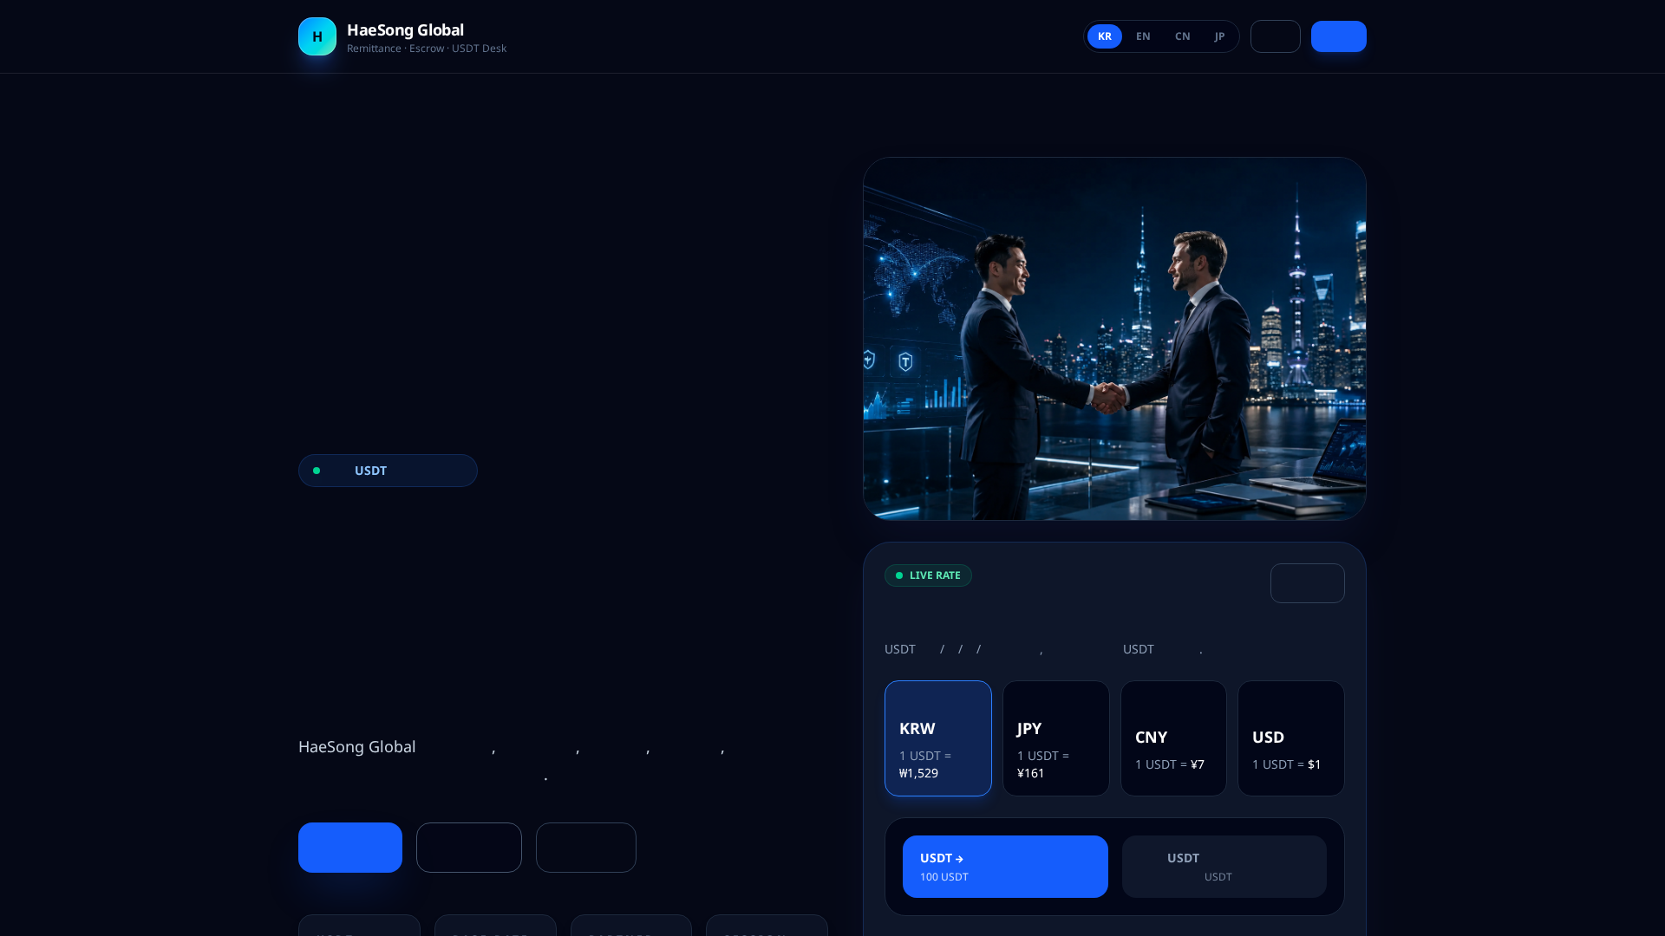The image size is (1665, 936).
Task: Click the HaeSong Global H logo icon
Action: tap(317, 36)
